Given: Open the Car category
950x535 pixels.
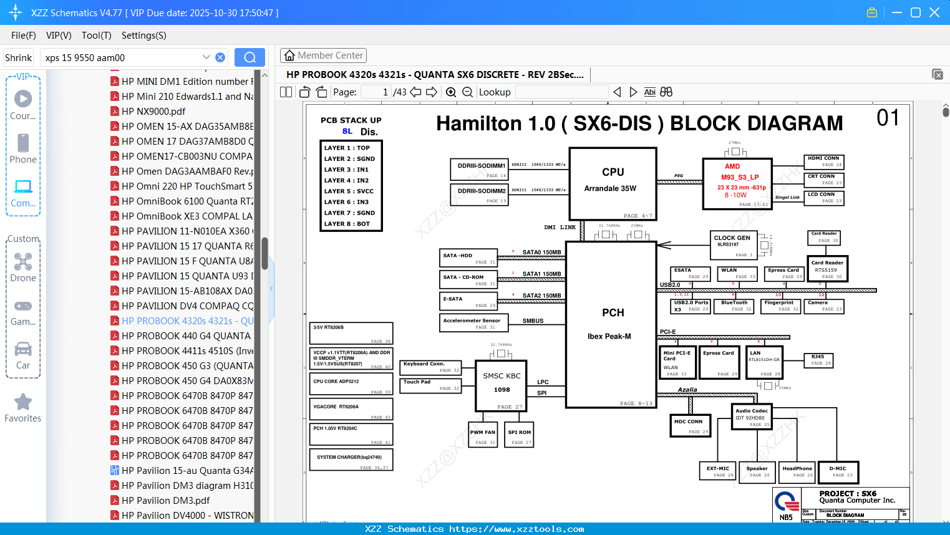Looking at the screenshot, I should point(23,355).
